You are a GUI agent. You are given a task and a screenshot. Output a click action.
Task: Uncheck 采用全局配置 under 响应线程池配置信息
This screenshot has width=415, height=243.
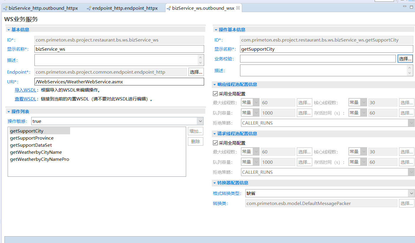(215, 94)
